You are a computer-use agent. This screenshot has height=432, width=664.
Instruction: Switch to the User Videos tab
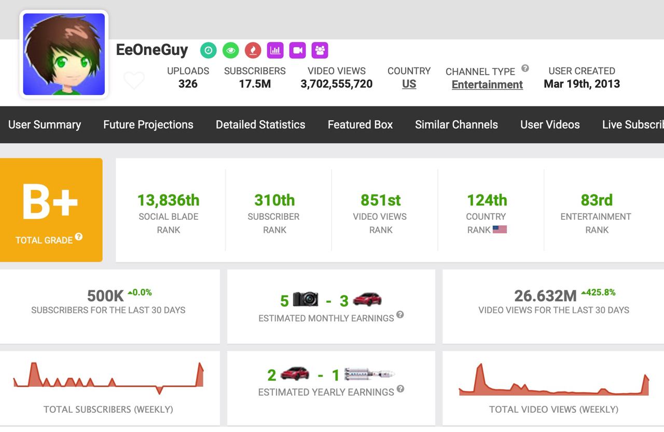[550, 124]
